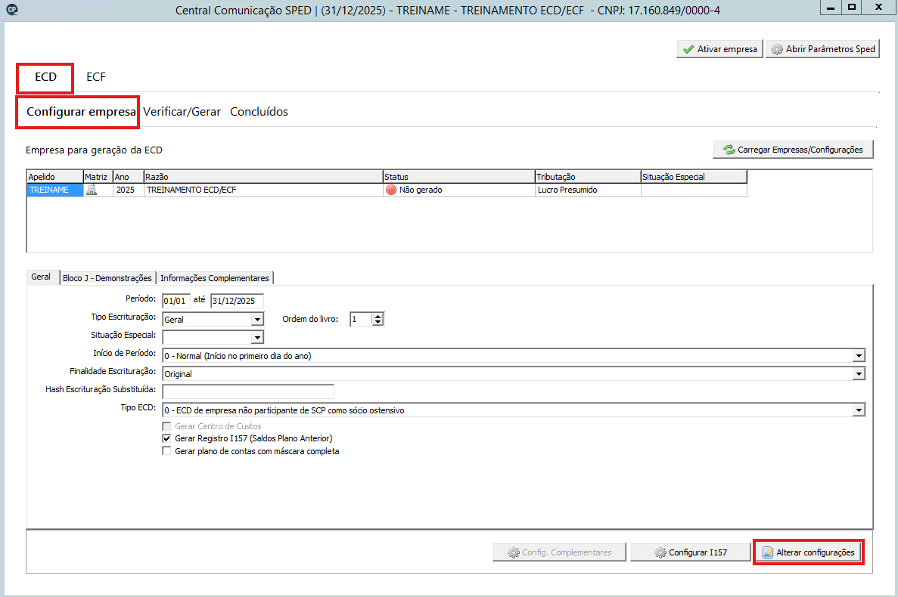Click the red Não gerado status icon
Screen dimensions: 898x597
point(391,190)
